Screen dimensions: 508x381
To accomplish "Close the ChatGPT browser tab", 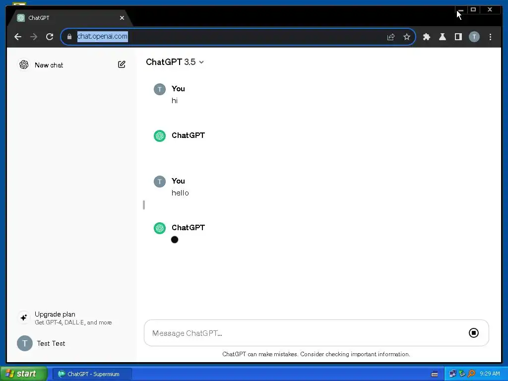I will coord(122,18).
